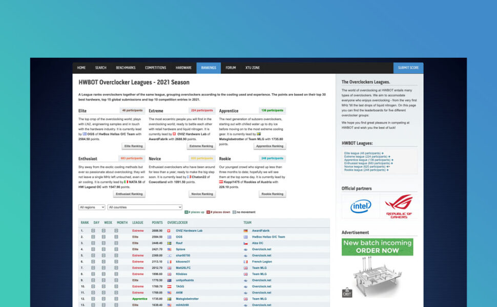Image resolution: width=497 pixels, height=307 pixels.
Task: Click the Greek flag beside OGS in the table
Action: tap(169, 237)
